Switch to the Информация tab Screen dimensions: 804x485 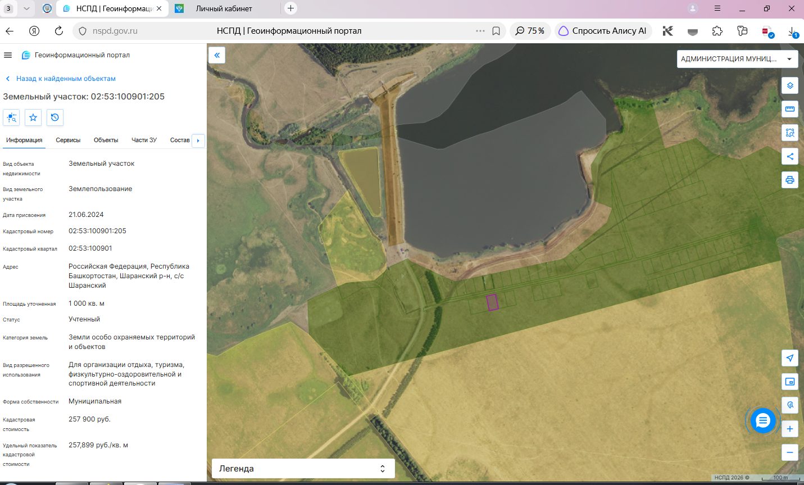(24, 140)
